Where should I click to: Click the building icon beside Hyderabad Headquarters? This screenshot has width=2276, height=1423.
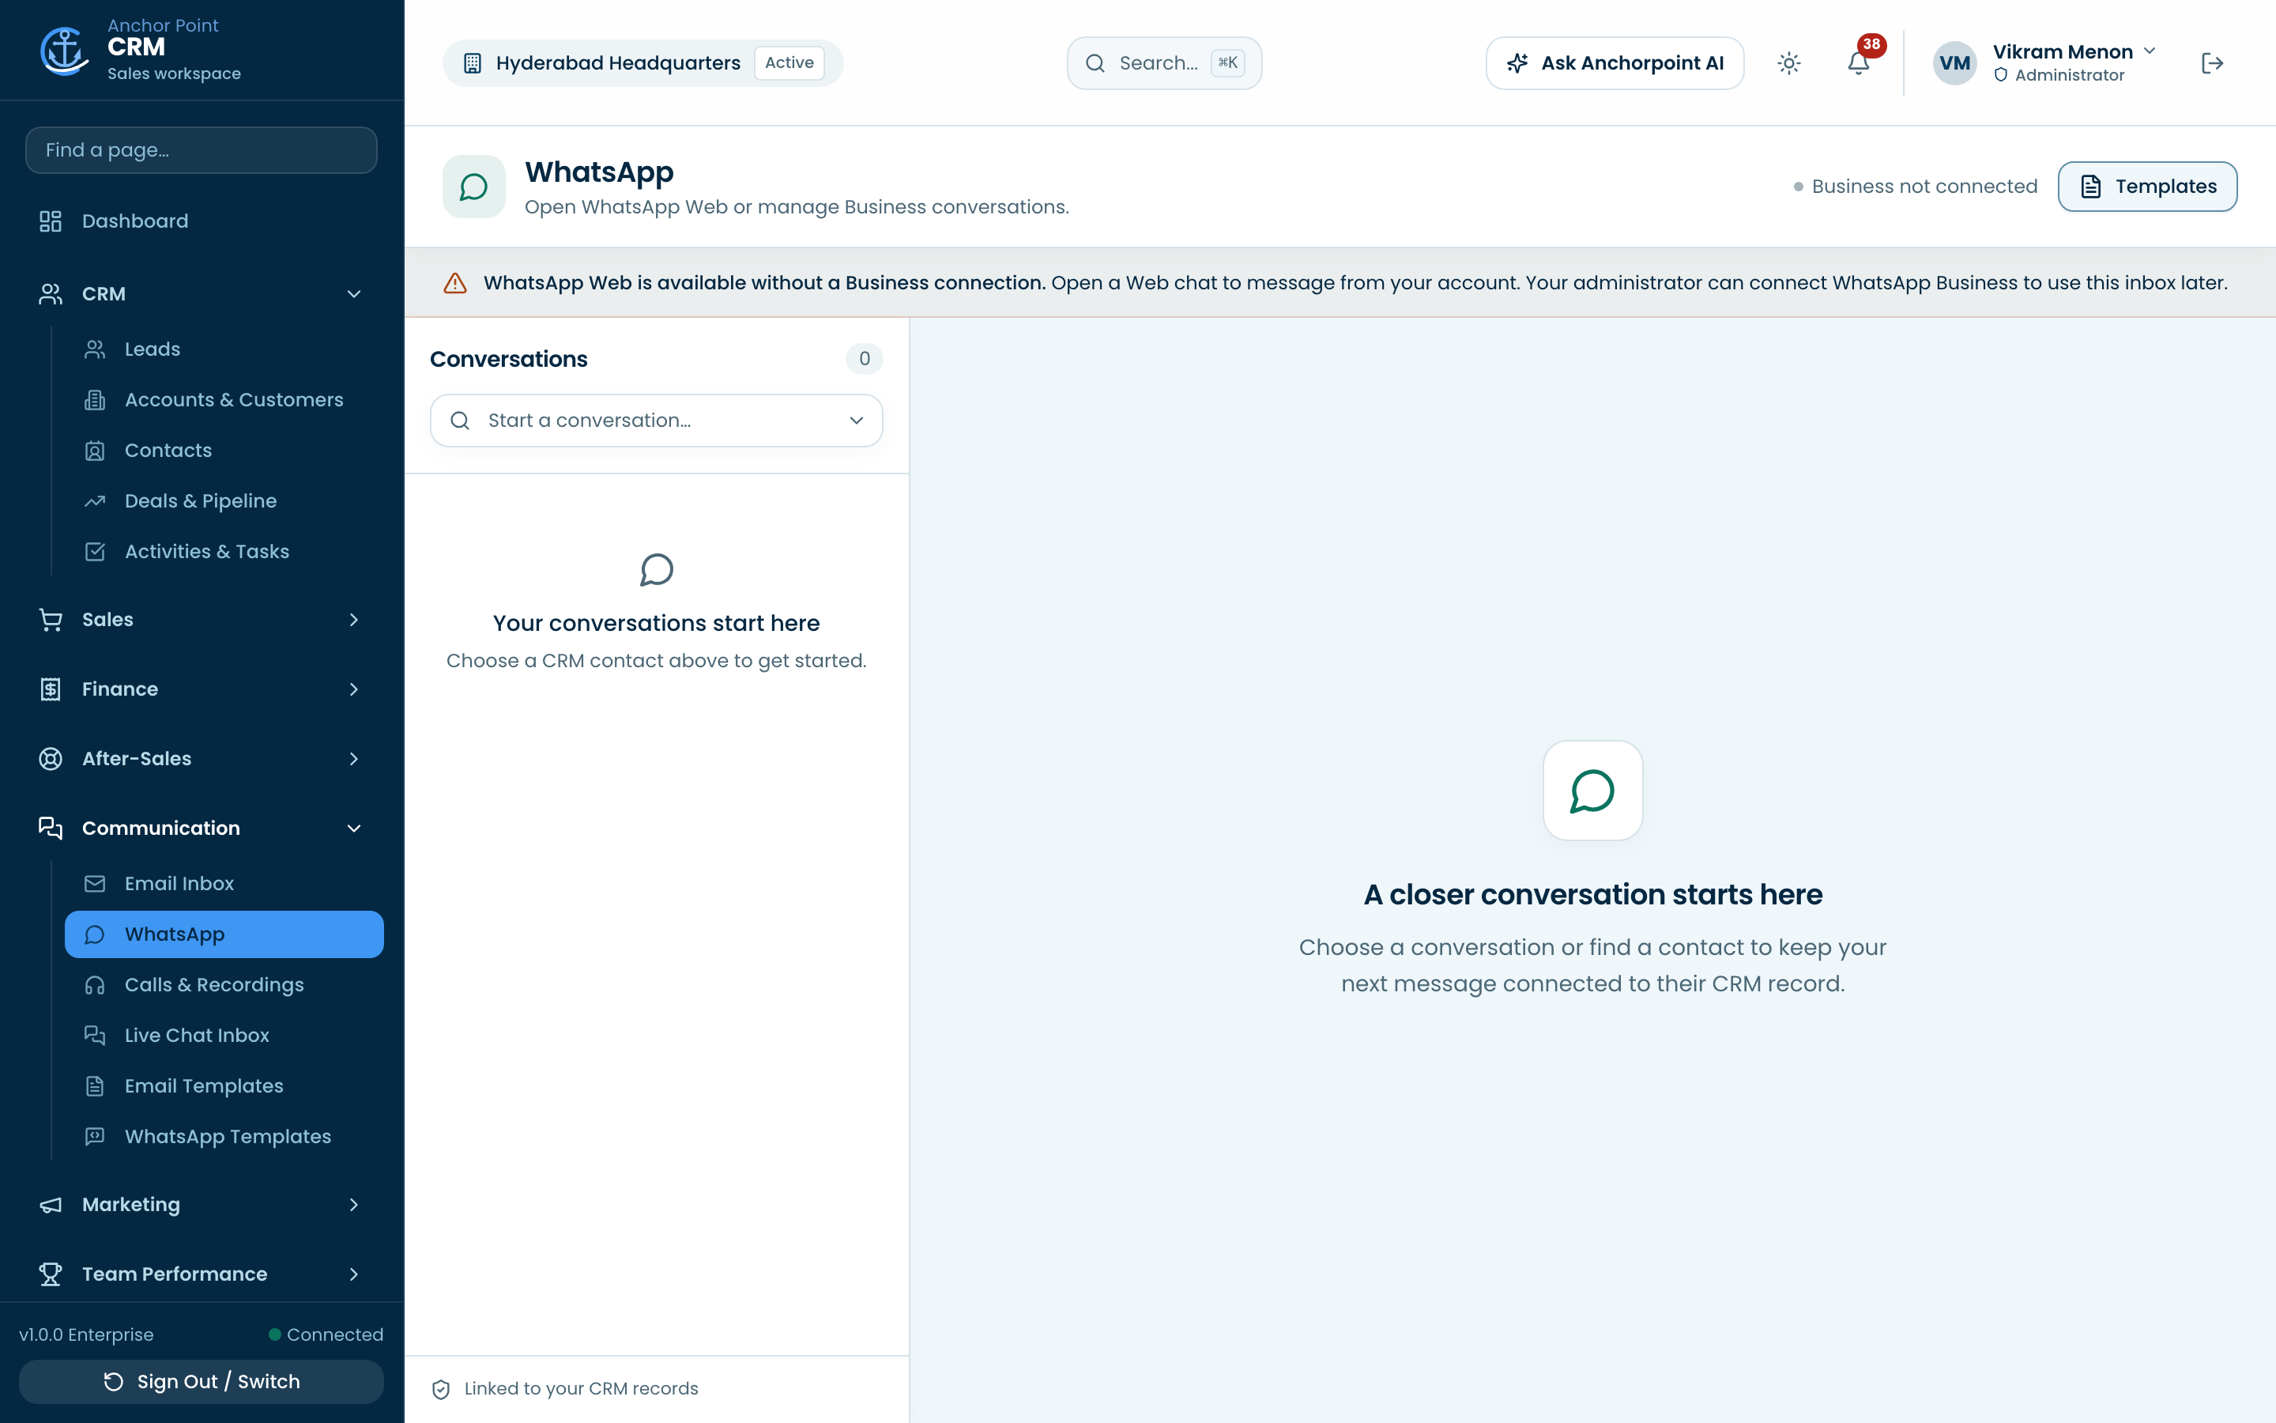point(472,63)
